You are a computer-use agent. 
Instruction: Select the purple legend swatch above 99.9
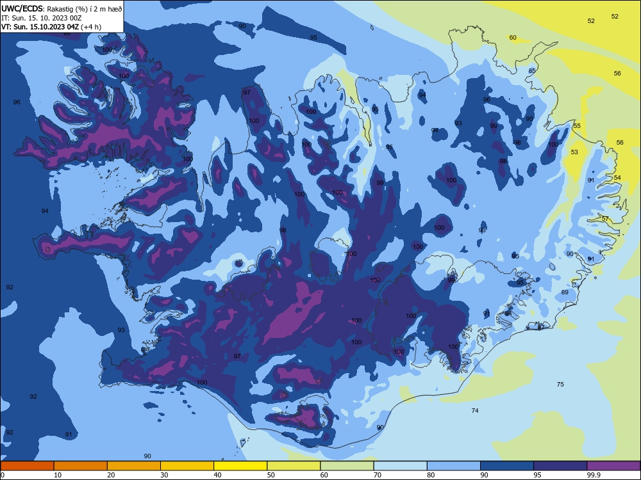(613, 466)
